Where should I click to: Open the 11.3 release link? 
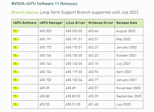click(x=16, y=80)
